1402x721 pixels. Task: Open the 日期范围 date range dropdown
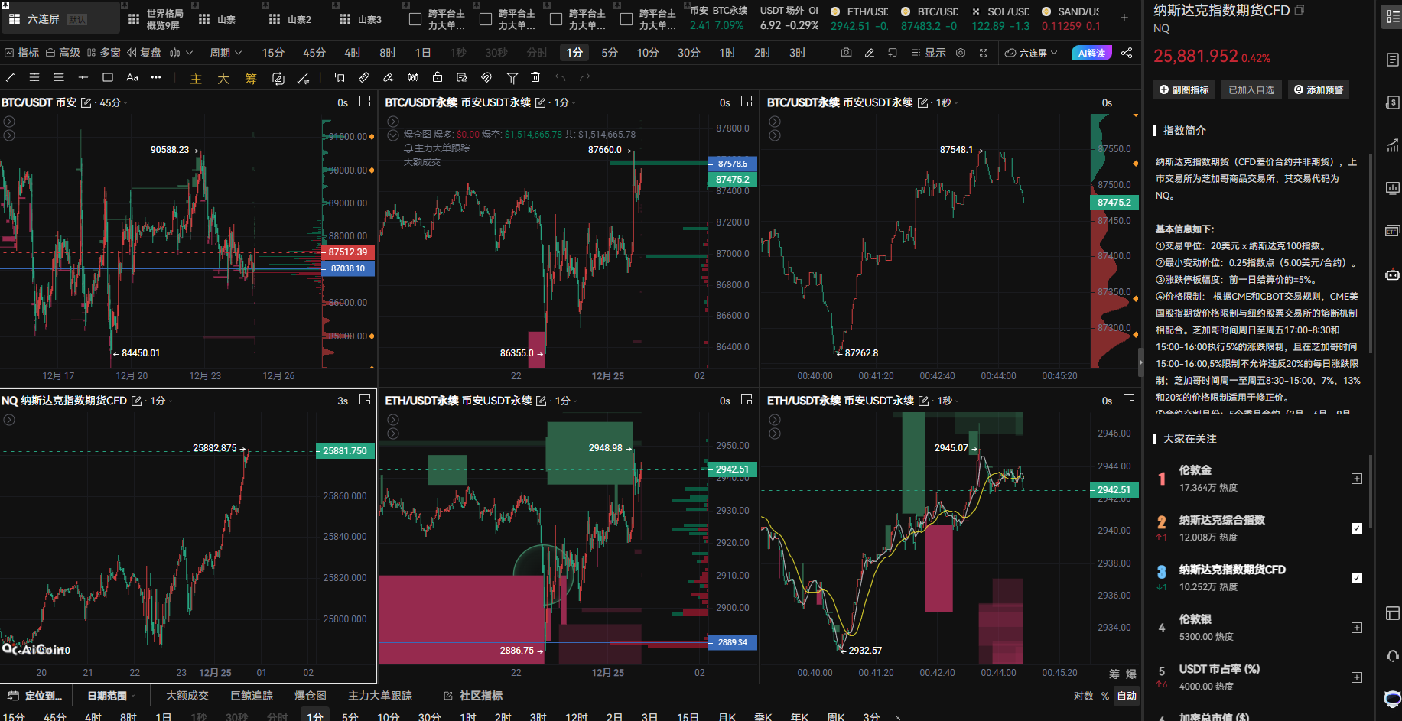click(111, 696)
